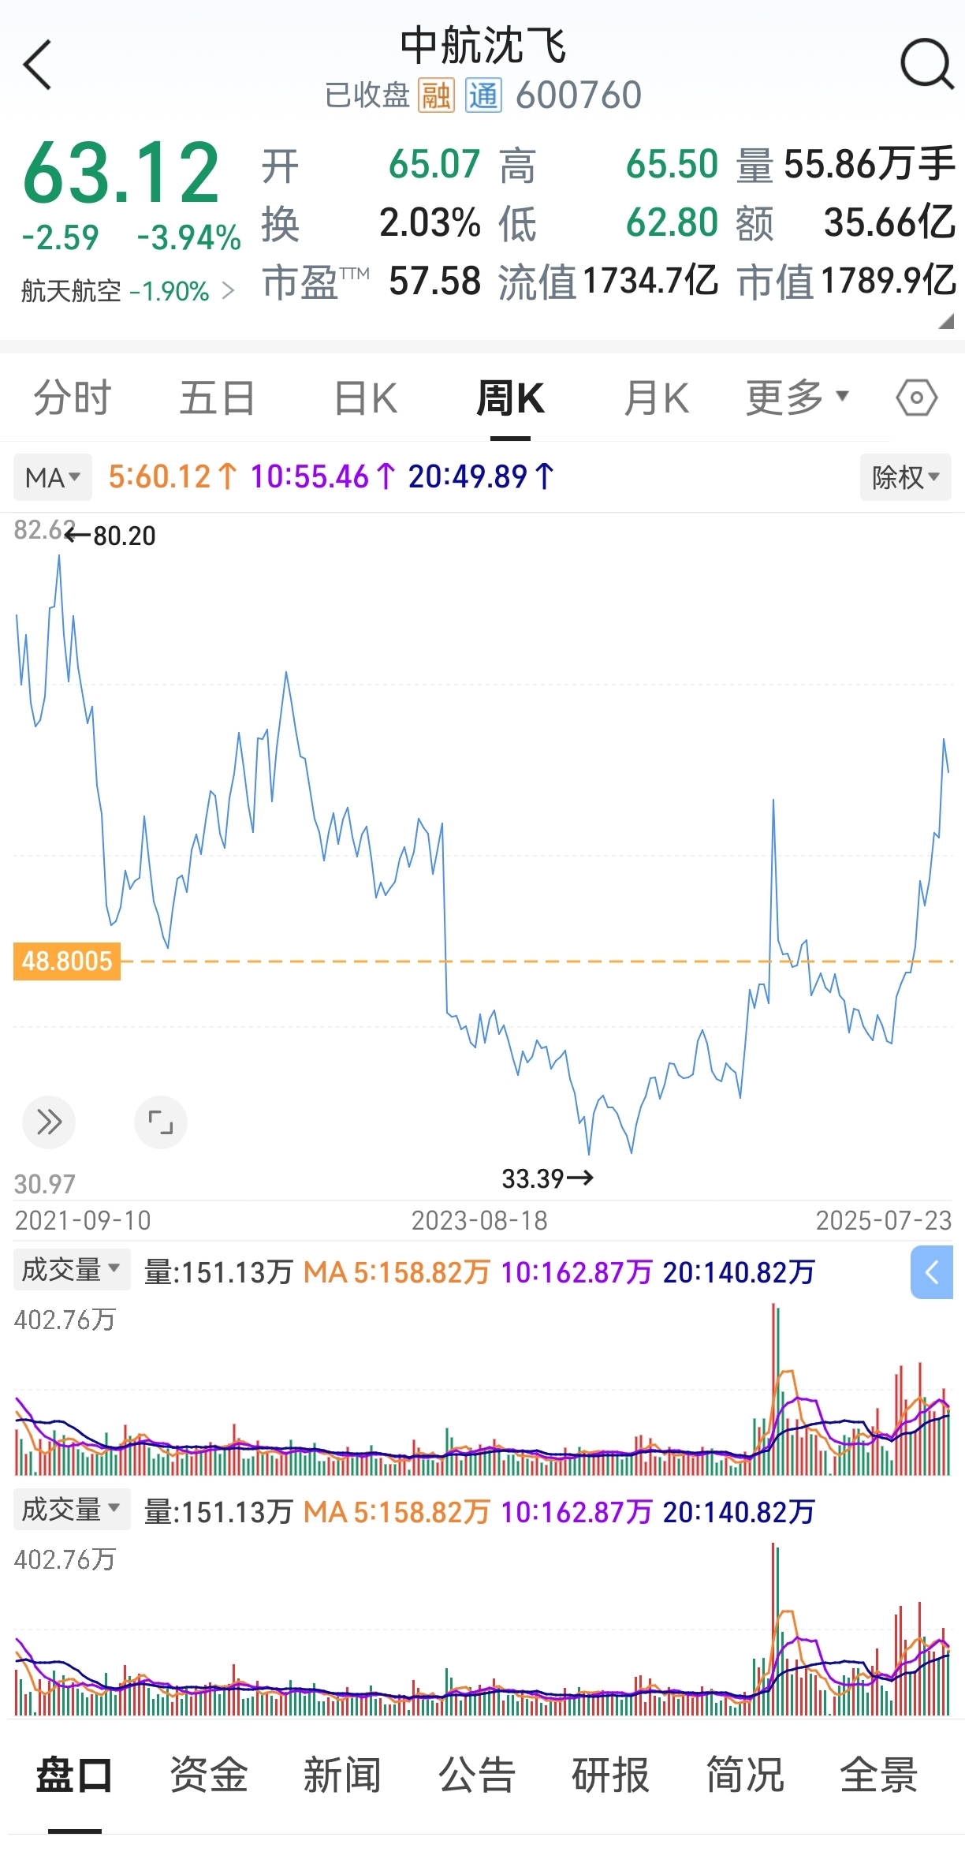The image size is (965, 1863).
Task: Open the 航天航空 sector link
Action: [x=128, y=291]
